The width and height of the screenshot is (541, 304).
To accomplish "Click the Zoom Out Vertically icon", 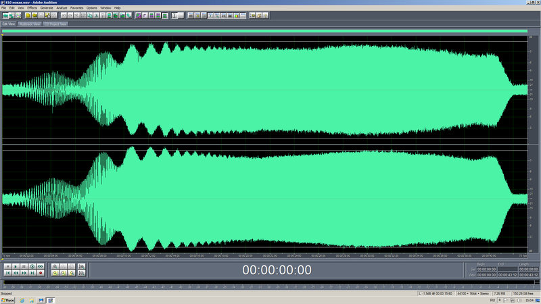I will click(x=81, y=273).
